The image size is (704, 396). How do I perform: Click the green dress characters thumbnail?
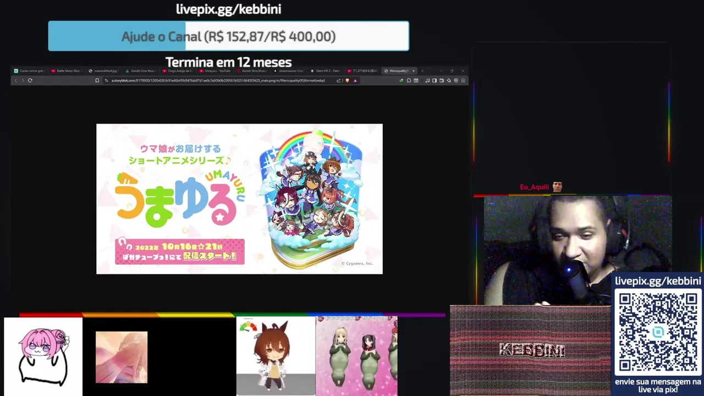pos(356,356)
